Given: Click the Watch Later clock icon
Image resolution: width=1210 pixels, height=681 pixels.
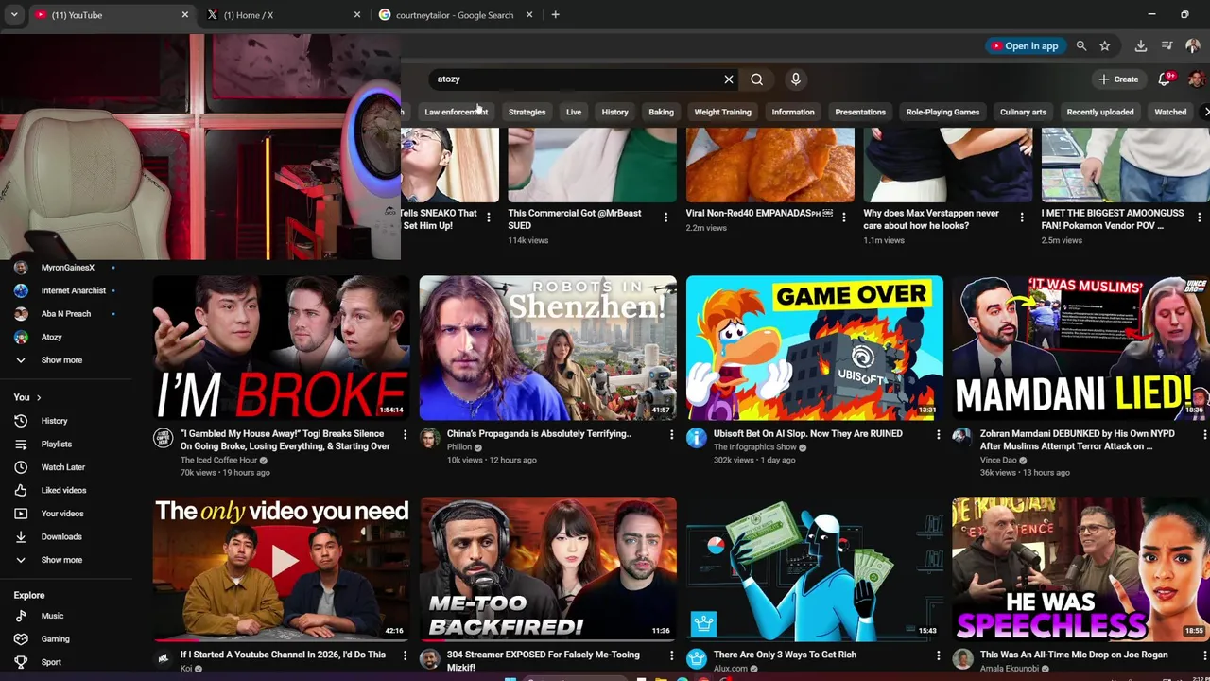Looking at the screenshot, I should (21, 467).
